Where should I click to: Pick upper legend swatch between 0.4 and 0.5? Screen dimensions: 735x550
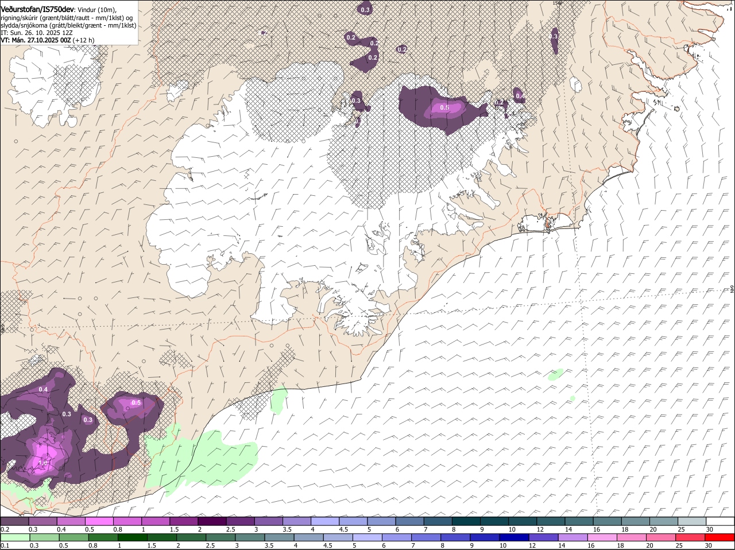coord(71,521)
